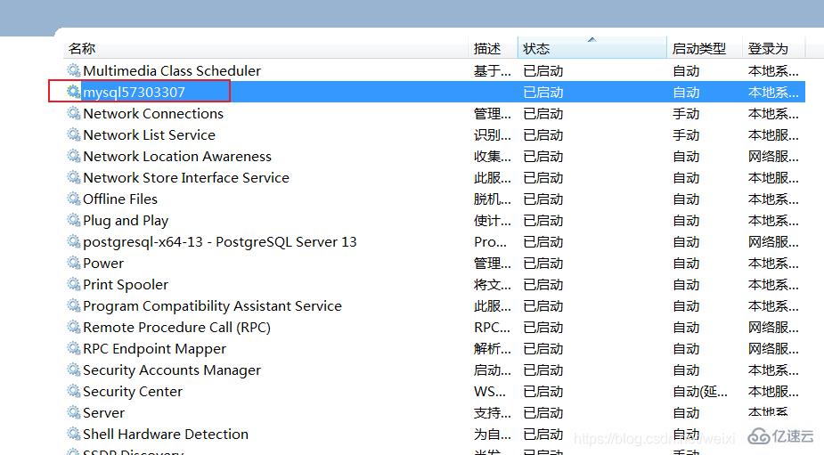
Task: Select the Print Spooler service
Action: click(x=126, y=285)
